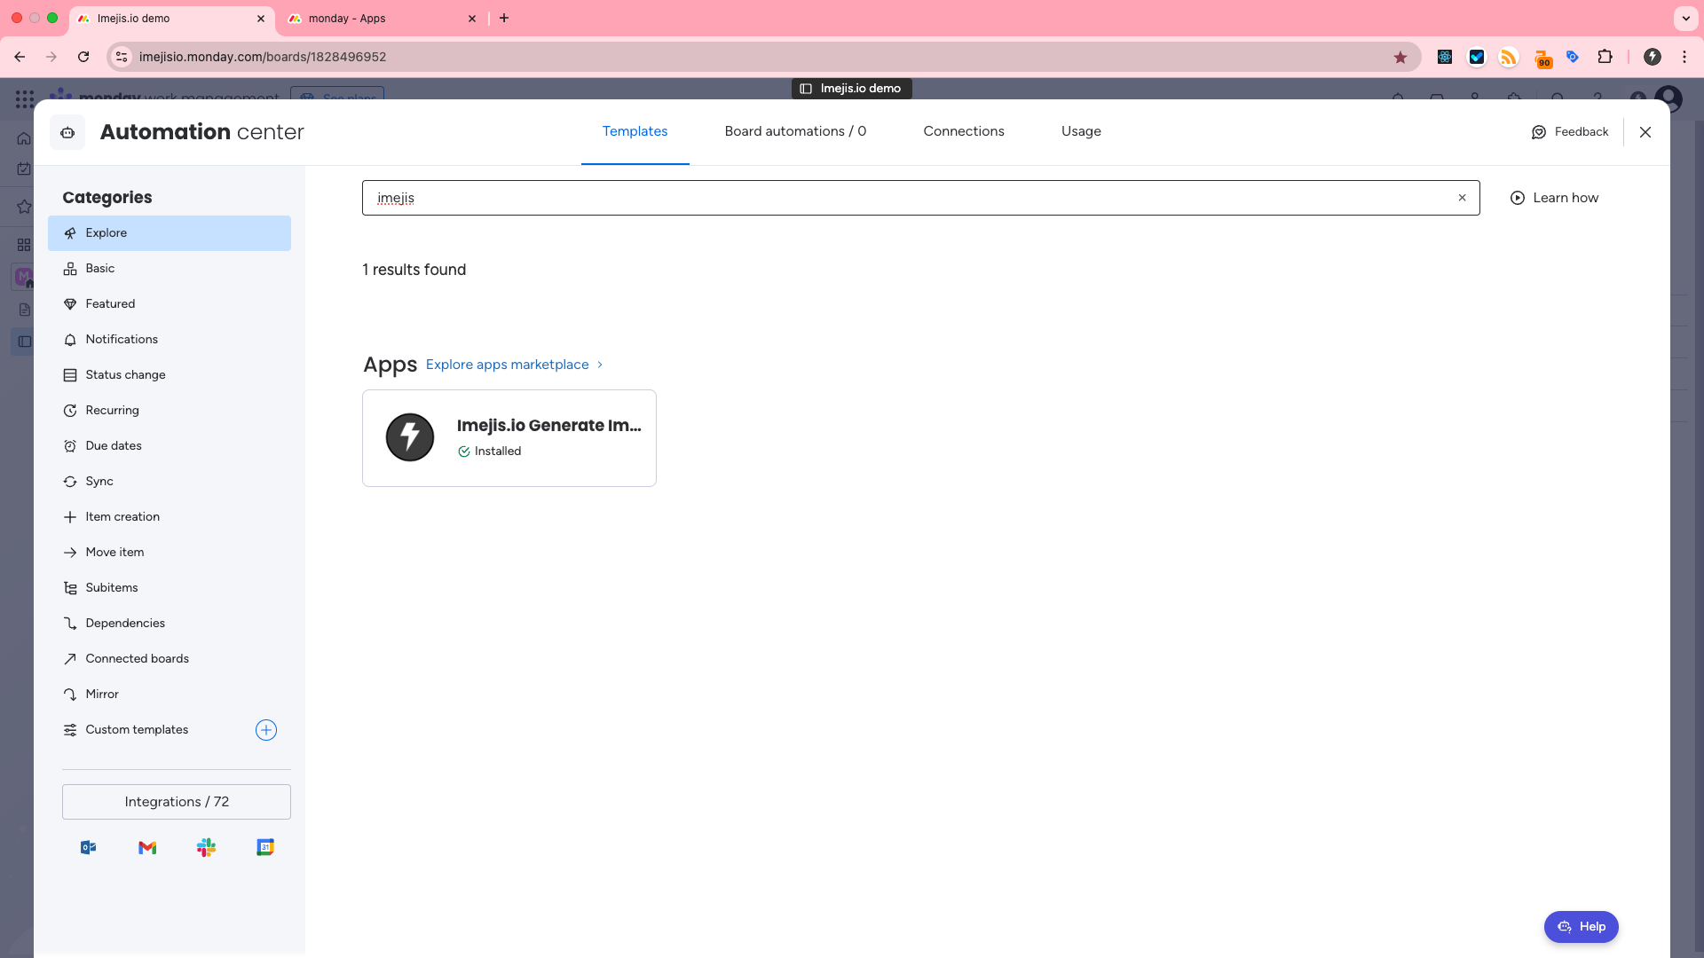1704x958 pixels.
Task: Select the Custom templates category
Action: coord(137,730)
